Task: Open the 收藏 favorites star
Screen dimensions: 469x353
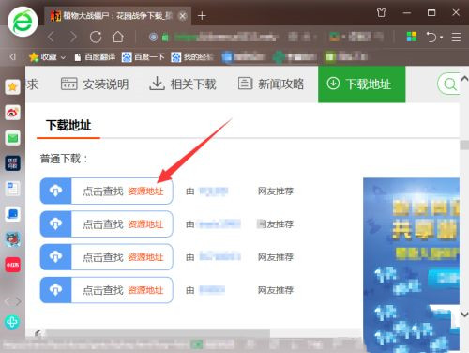Action: point(34,56)
